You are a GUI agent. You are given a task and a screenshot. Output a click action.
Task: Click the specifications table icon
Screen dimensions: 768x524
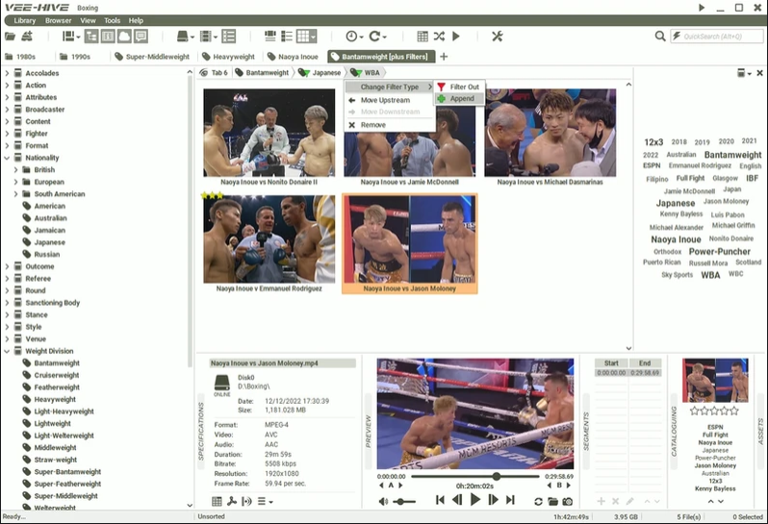click(x=217, y=501)
